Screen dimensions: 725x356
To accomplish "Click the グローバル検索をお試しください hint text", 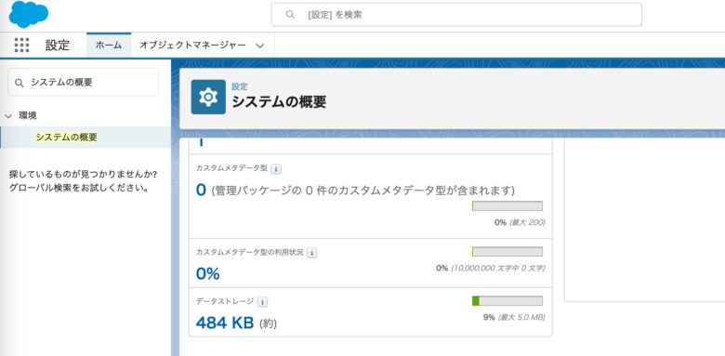I will pyautogui.click(x=79, y=188).
